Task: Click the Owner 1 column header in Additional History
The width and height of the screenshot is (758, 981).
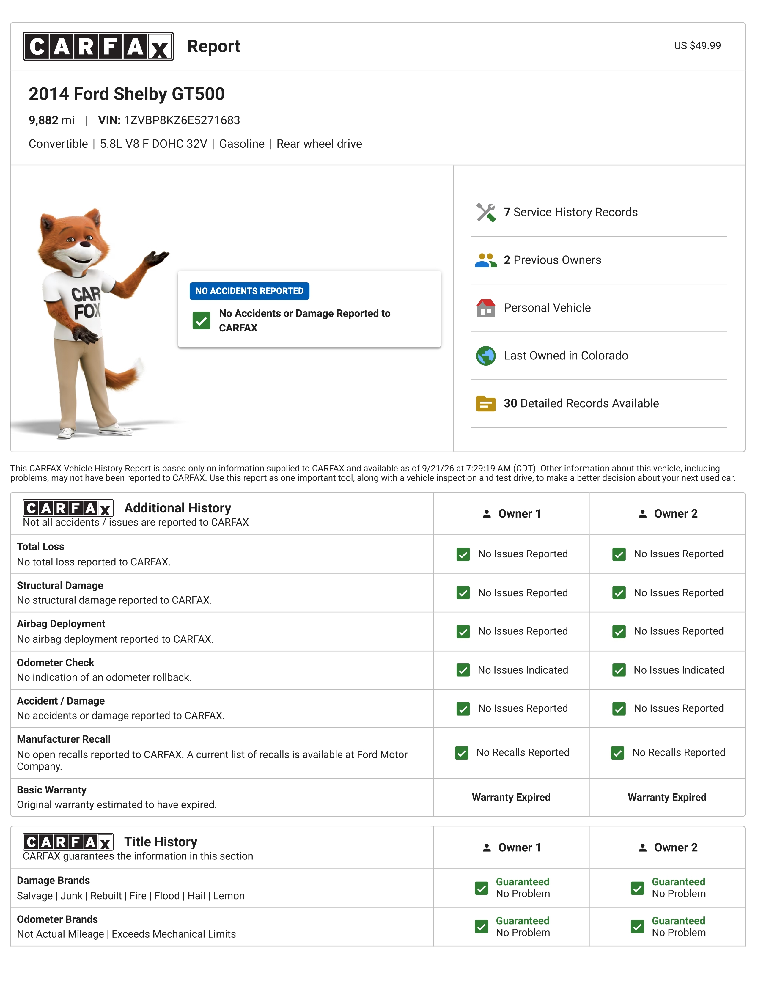Action: [511, 514]
